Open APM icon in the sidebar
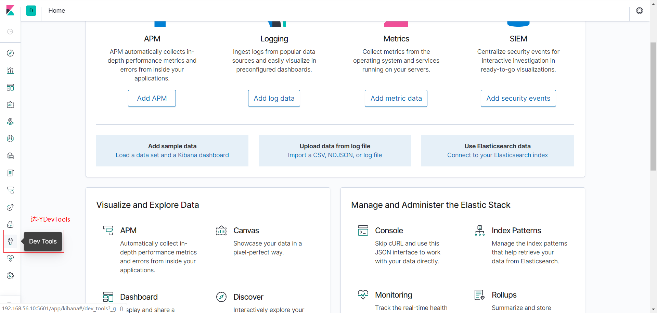This screenshot has height=313, width=657. point(10,190)
